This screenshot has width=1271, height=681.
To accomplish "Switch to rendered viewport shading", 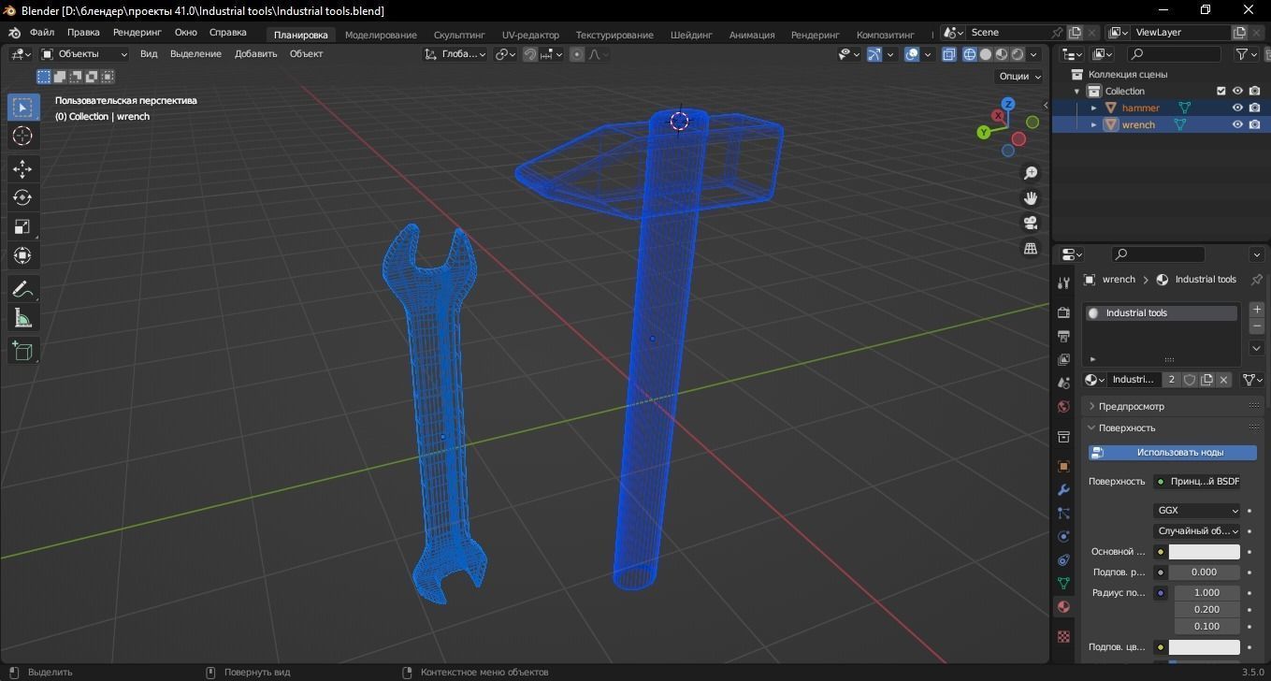I will pyautogui.click(x=1018, y=54).
